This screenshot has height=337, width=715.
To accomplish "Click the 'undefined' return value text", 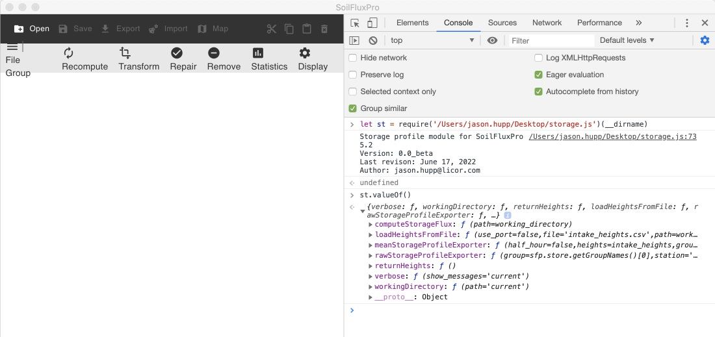I will click(x=379, y=182).
